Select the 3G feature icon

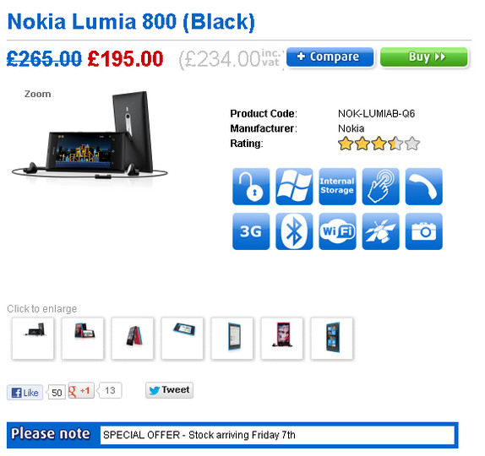coord(251,231)
